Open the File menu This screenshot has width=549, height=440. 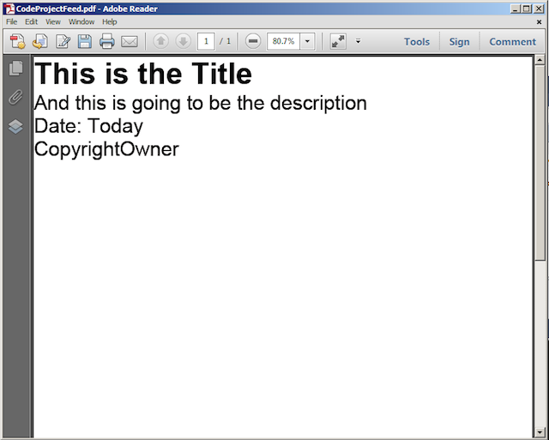click(11, 21)
